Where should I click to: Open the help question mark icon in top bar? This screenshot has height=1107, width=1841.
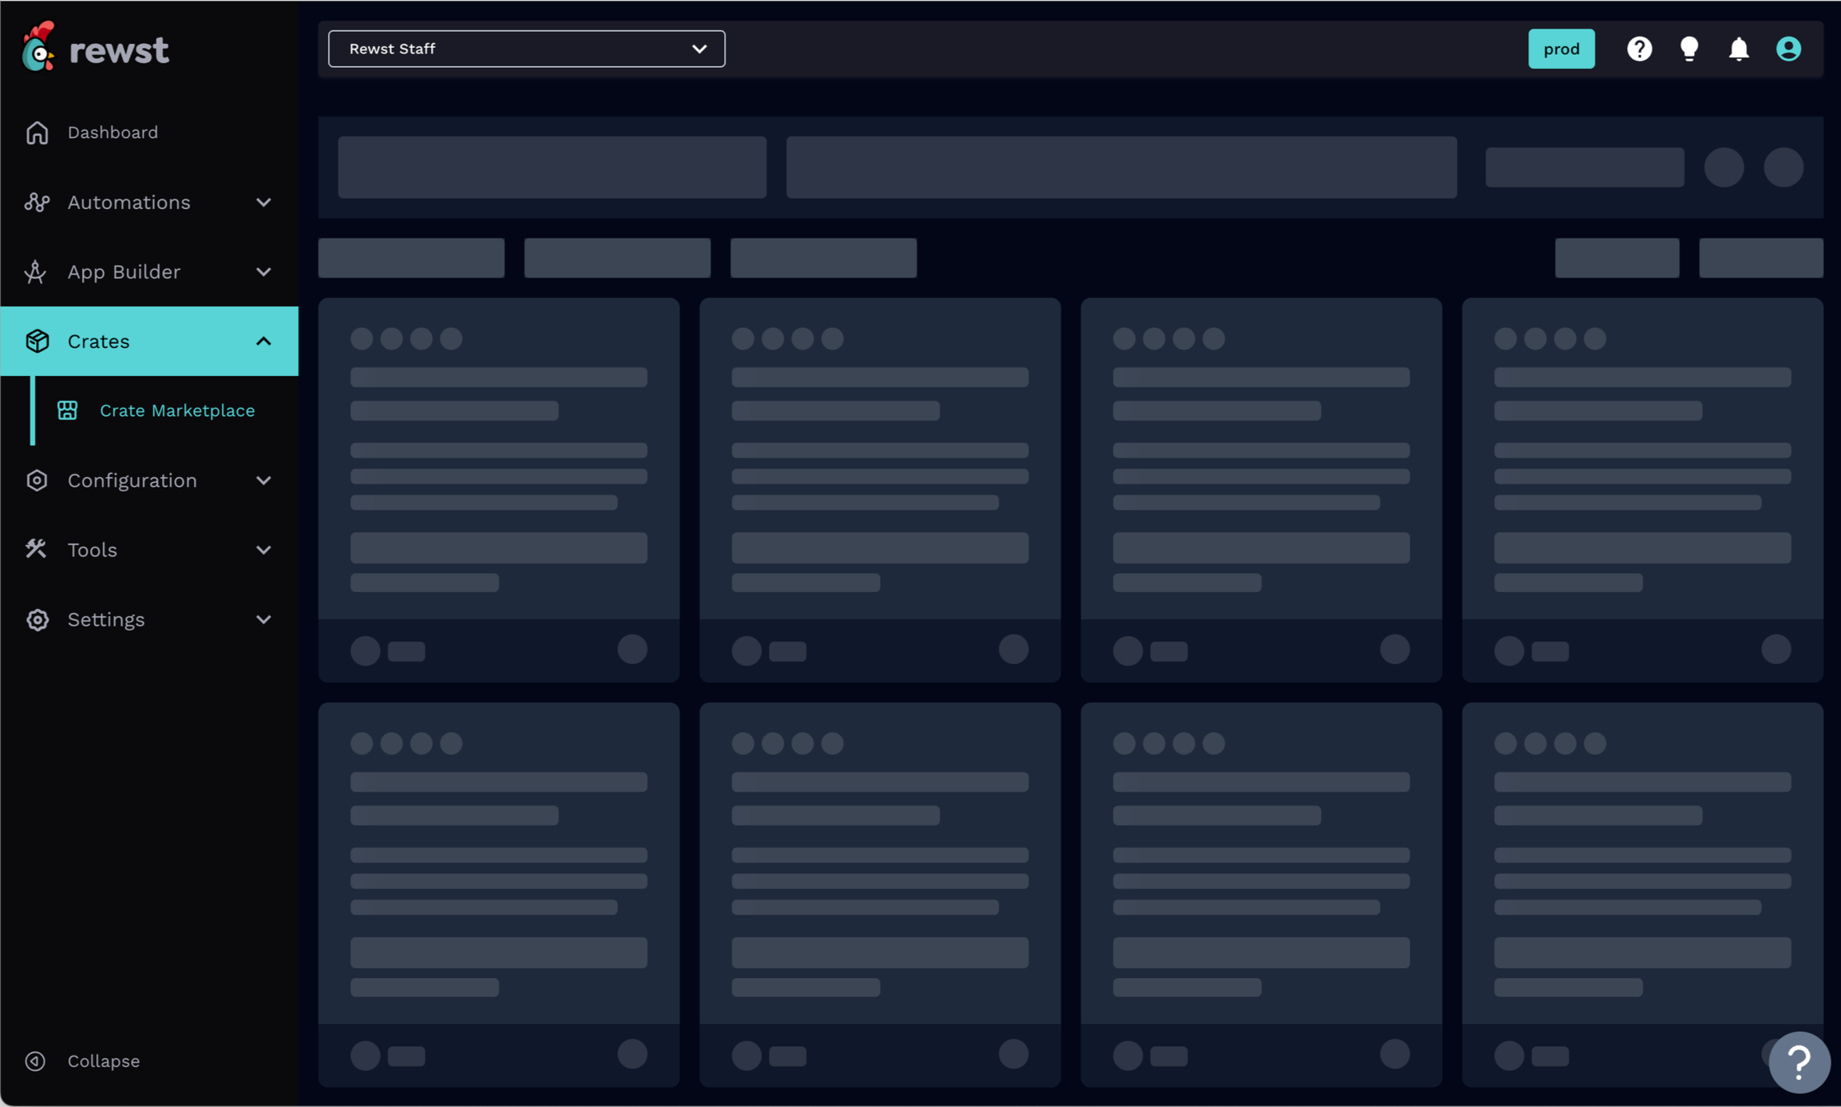click(x=1639, y=49)
